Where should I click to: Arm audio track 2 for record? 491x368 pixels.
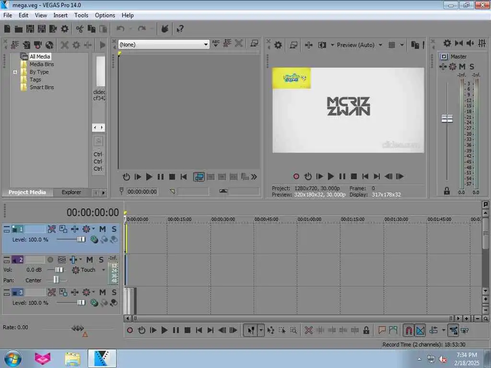50,260
